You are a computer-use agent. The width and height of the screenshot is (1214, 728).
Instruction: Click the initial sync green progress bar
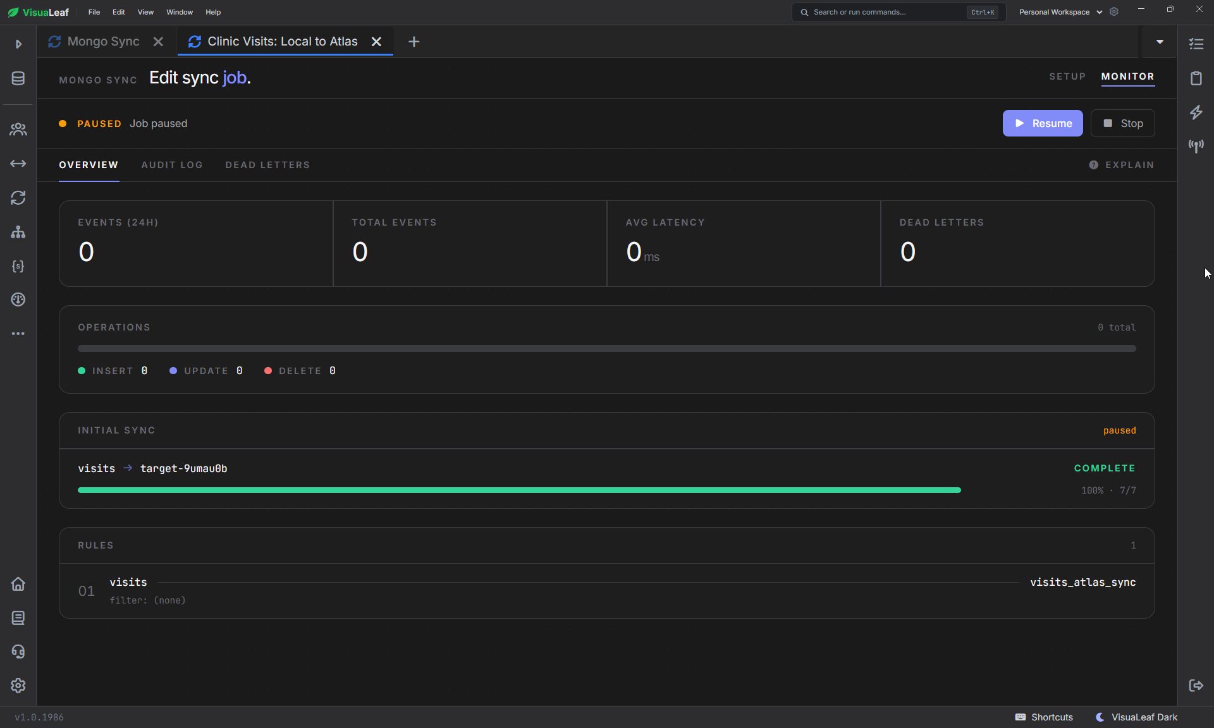519,490
